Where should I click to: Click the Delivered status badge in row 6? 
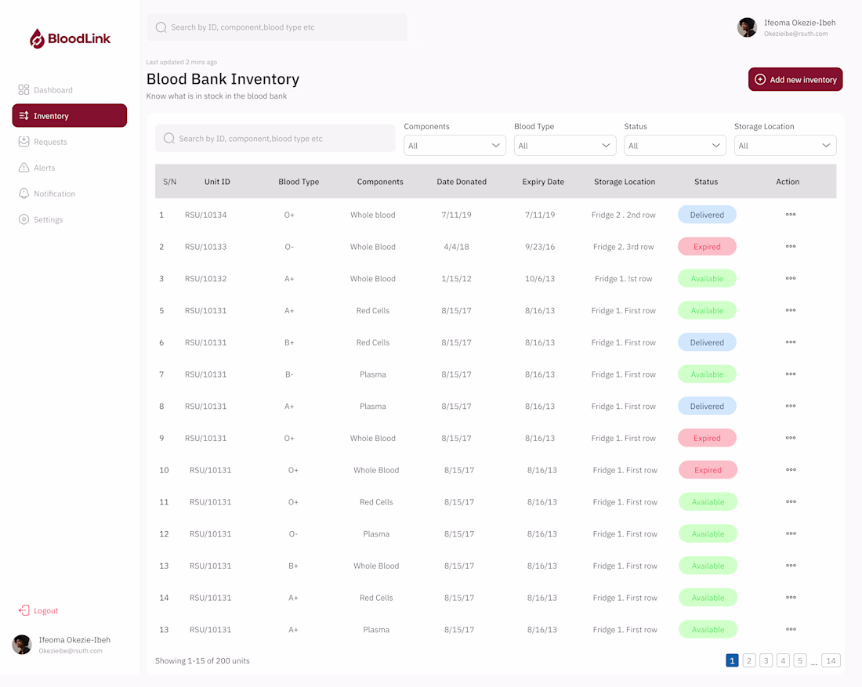[x=706, y=342]
